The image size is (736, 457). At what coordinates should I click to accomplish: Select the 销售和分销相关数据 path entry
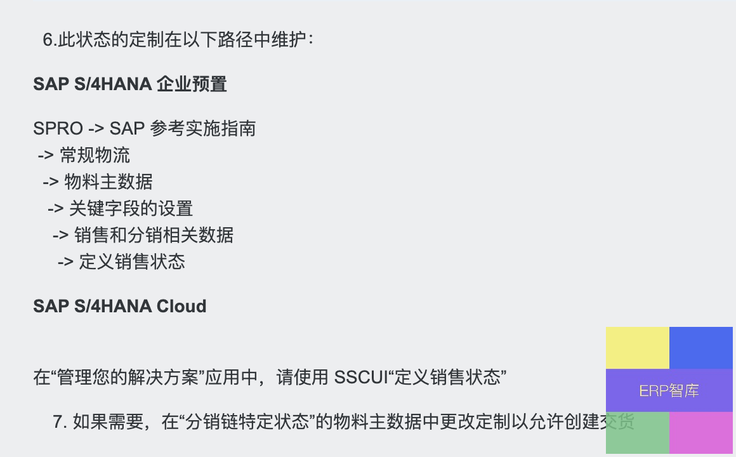[x=154, y=235]
